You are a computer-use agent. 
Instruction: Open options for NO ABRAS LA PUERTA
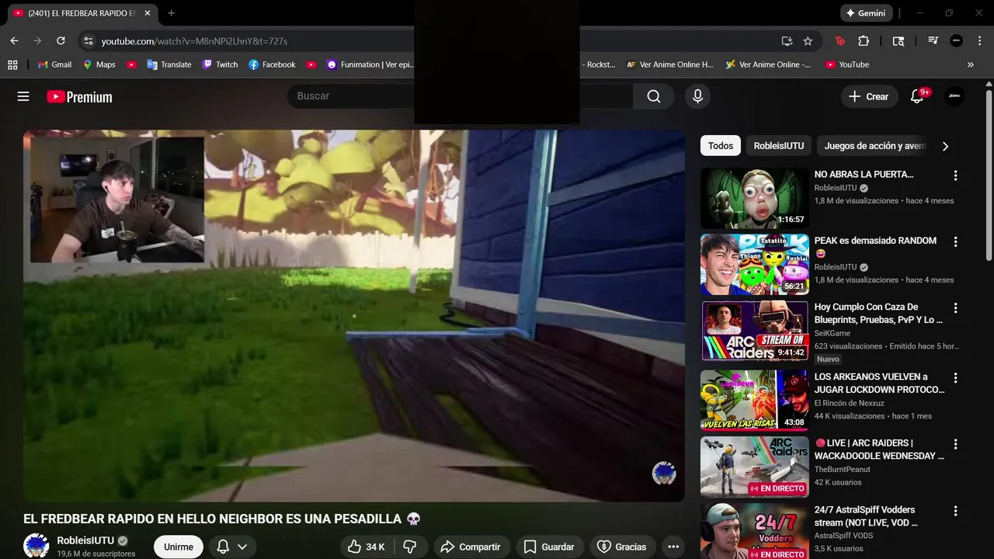point(956,175)
